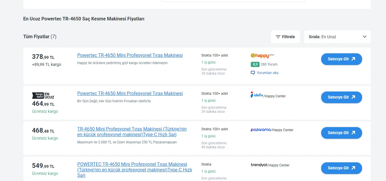Click the Trendyol store logo

tap(259, 165)
